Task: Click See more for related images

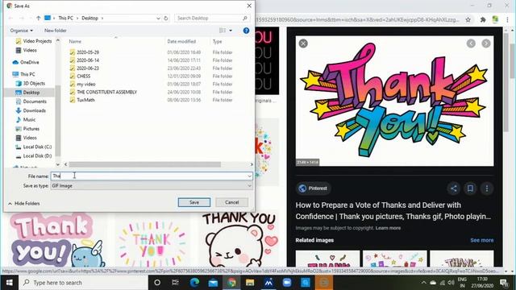Action: pyautogui.click(x=482, y=240)
